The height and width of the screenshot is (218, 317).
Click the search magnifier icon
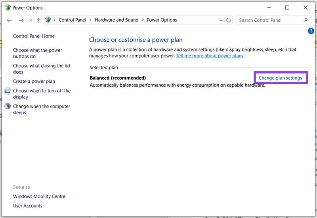click(x=306, y=20)
